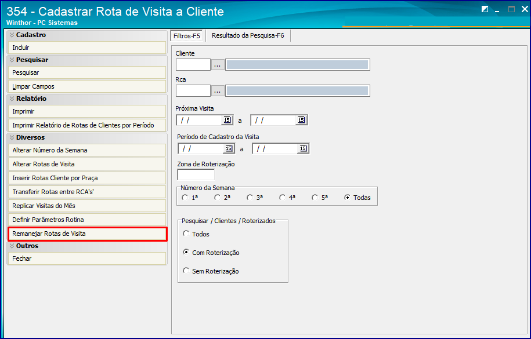This screenshot has width=531, height=339.
Task: Open Alterar Rotas de Visita
Action: [87, 164]
